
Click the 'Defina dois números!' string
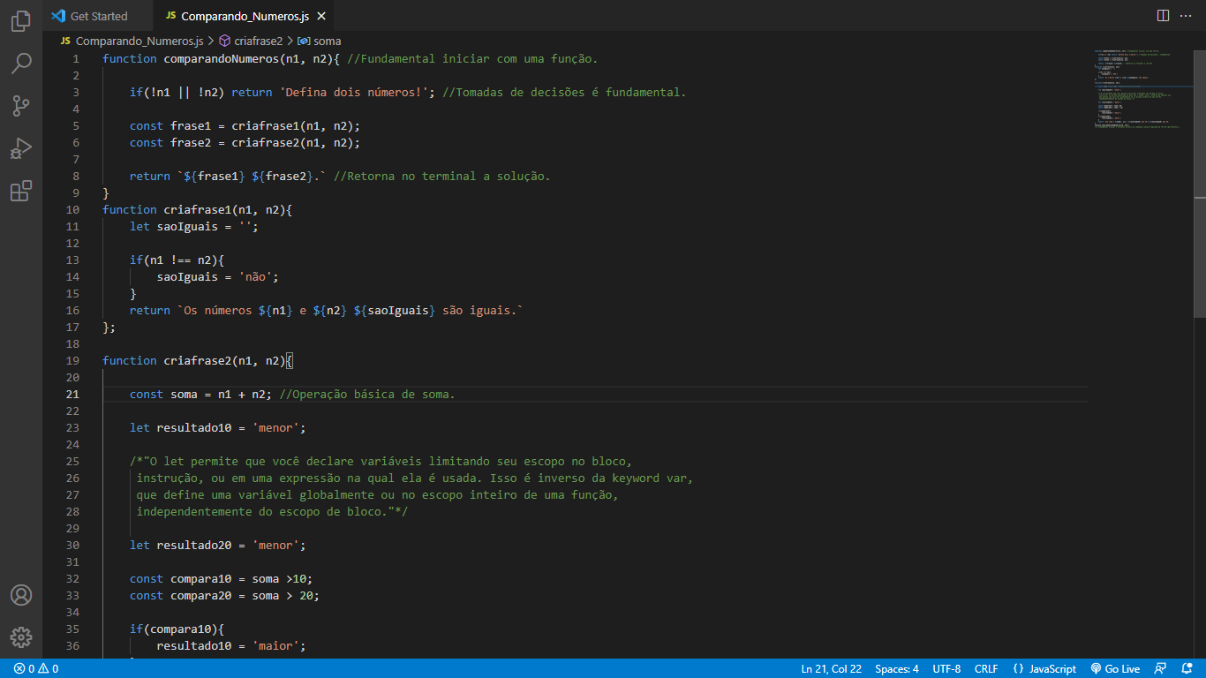point(354,93)
